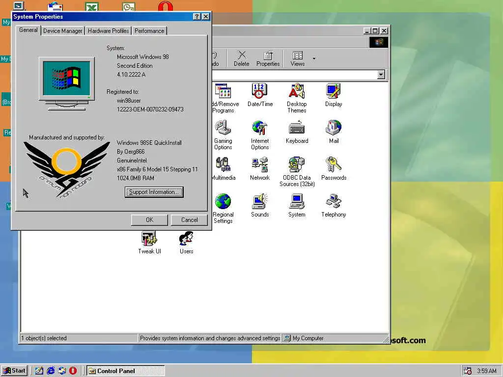The height and width of the screenshot is (377, 503).
Task: Click the product ID '12223-OEM-0070232-09473'
Action: click(150, 109)
